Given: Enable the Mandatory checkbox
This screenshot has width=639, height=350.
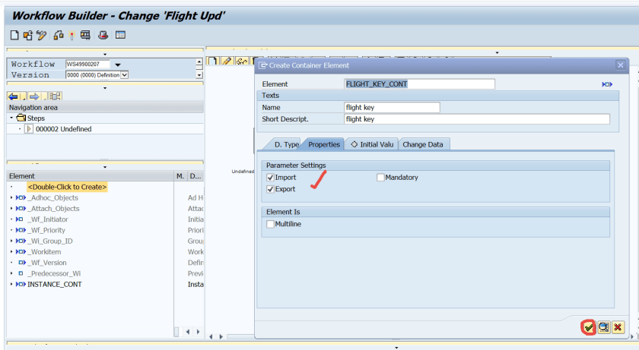Looking at the screenshot, I should (380, 178).
